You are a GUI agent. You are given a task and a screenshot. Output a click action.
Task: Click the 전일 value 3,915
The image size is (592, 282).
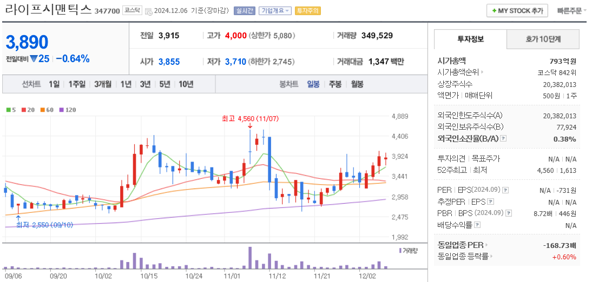tap(169, 36)
